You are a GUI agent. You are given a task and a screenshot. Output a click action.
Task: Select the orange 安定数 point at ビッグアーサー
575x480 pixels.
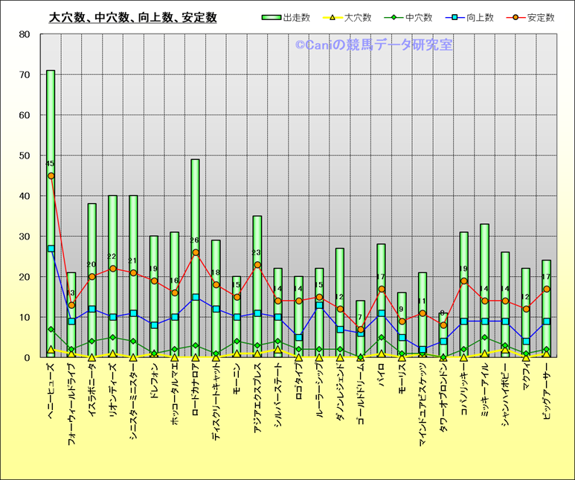click(x=546, y=289)
